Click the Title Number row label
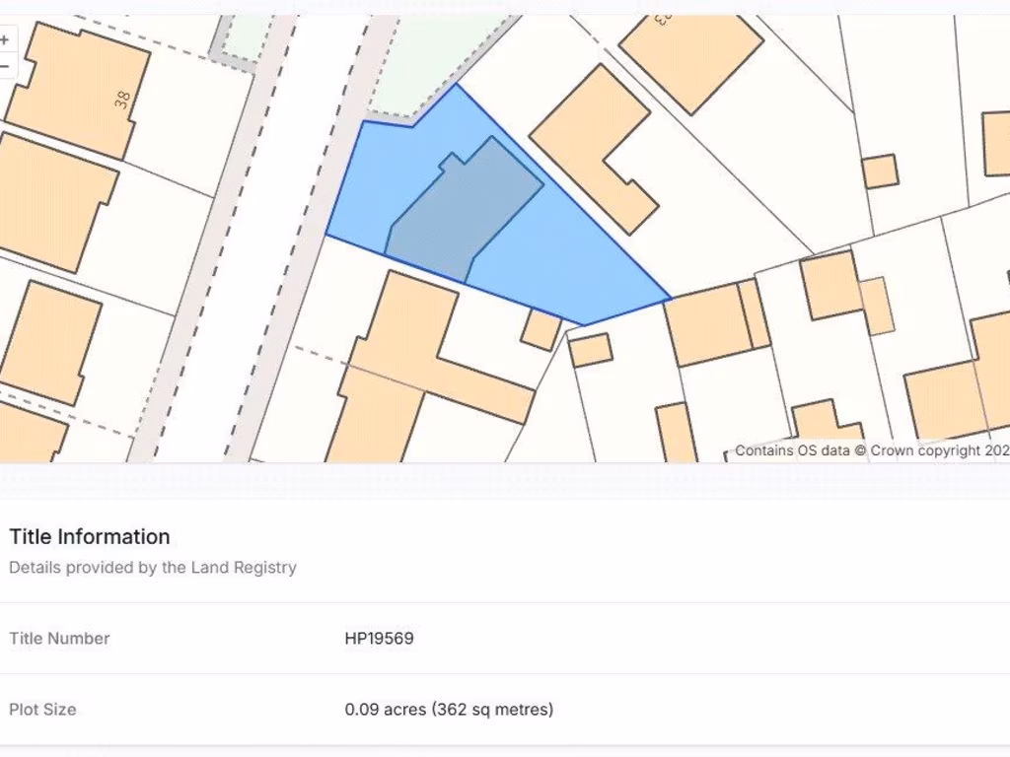1010x757 pixels. coord(59,638)
